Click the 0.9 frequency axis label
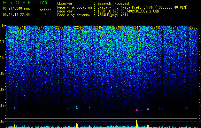This screenshot has width=201, height=128. (3, 74)
